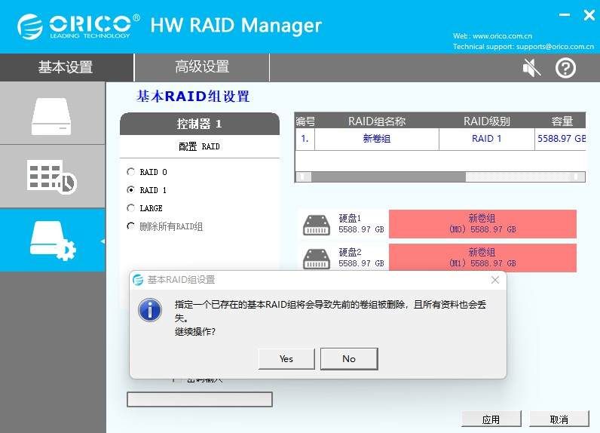The image size is (600, 433).
Task: Click the 容量 column header
Action: pyautogui.click(x=561, y=121)
